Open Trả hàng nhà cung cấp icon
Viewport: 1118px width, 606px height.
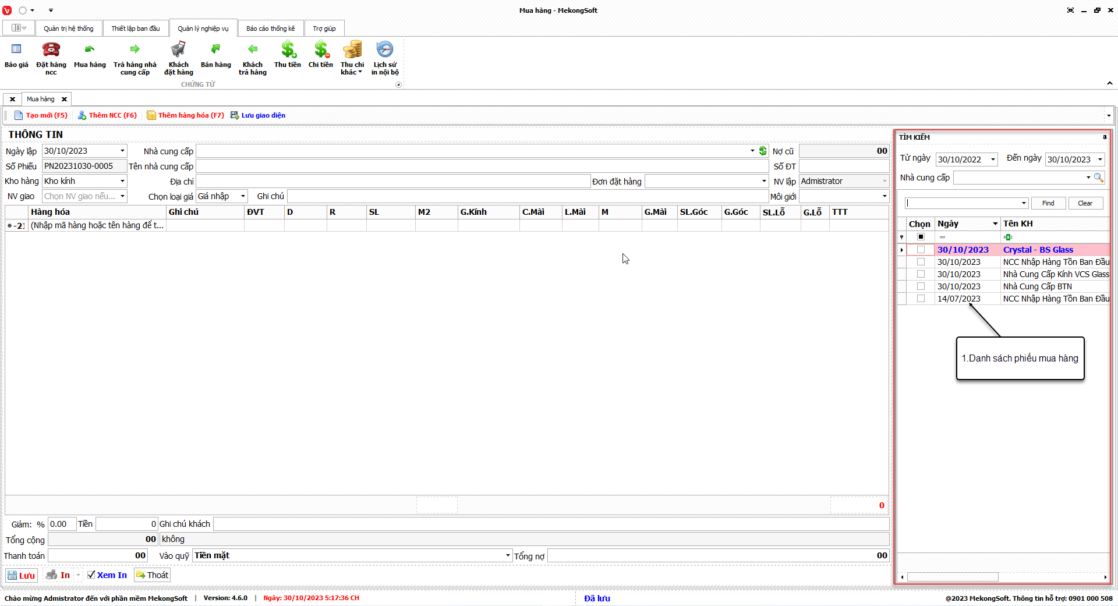(x=135, y=49)
